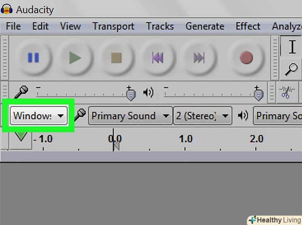
Task: Skip to start of track
Action: pyautogui.click(x=158, y=58)
